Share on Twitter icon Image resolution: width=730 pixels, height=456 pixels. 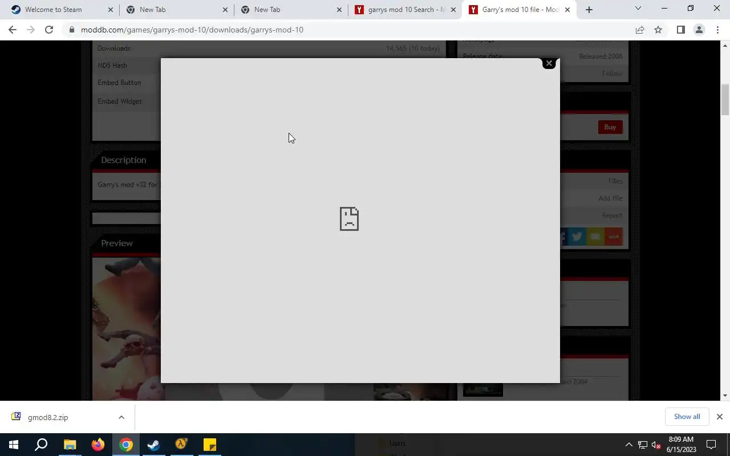tap(577, 237)
